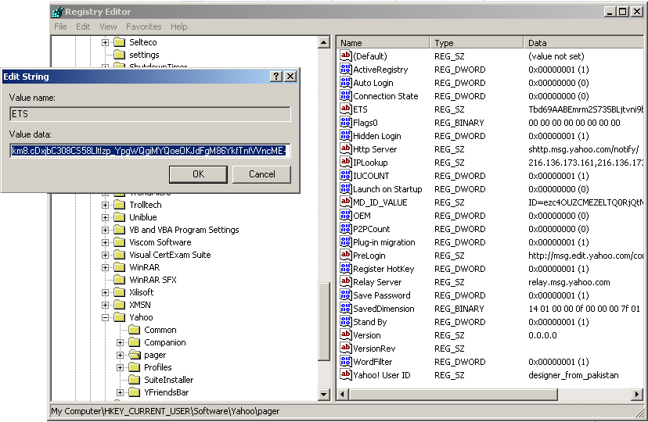Click the help question mark in Edit String dialog
The width and height of the screenshot is (648, 422).
tap(276, 77)
